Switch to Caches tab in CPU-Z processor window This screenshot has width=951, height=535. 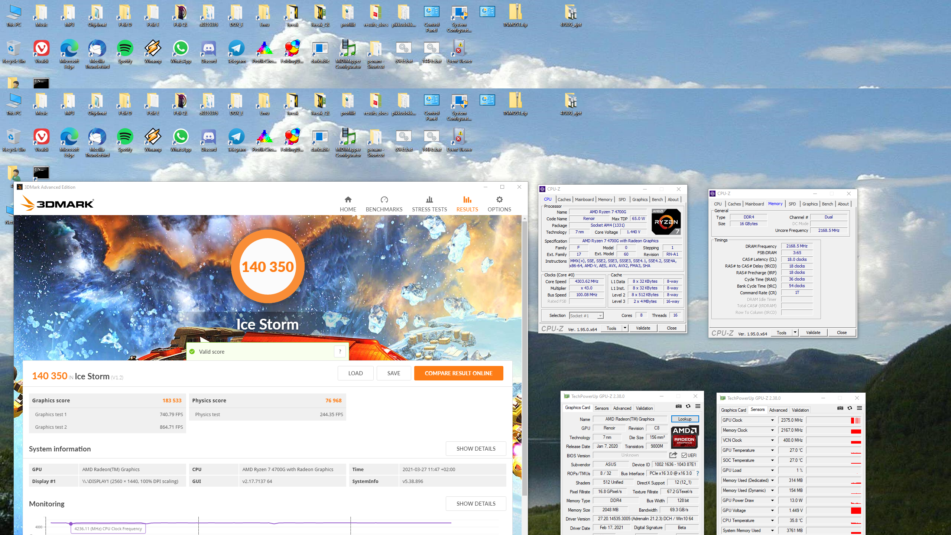click(564, 200)
